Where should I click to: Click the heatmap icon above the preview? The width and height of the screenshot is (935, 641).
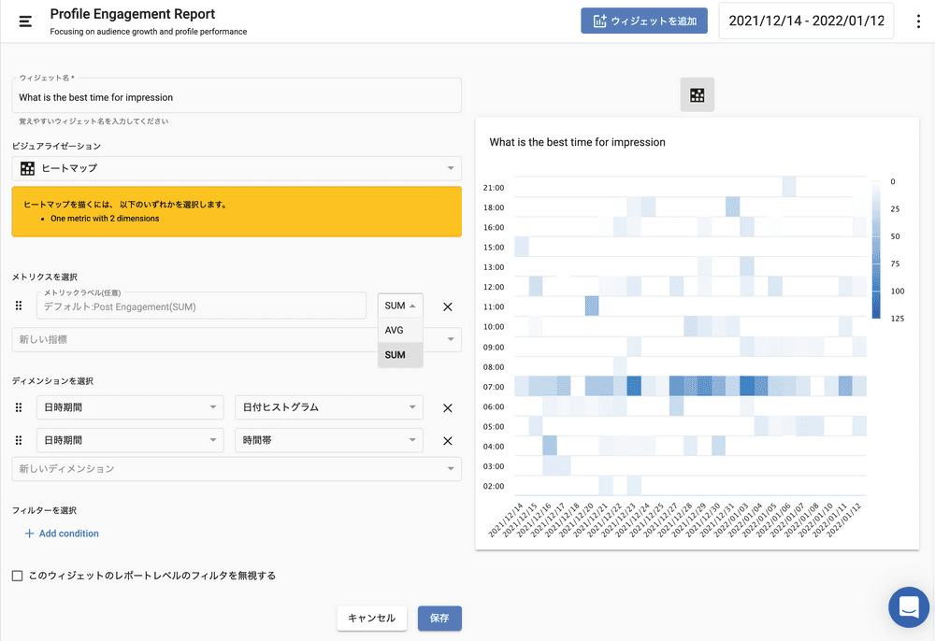(697, 95)
